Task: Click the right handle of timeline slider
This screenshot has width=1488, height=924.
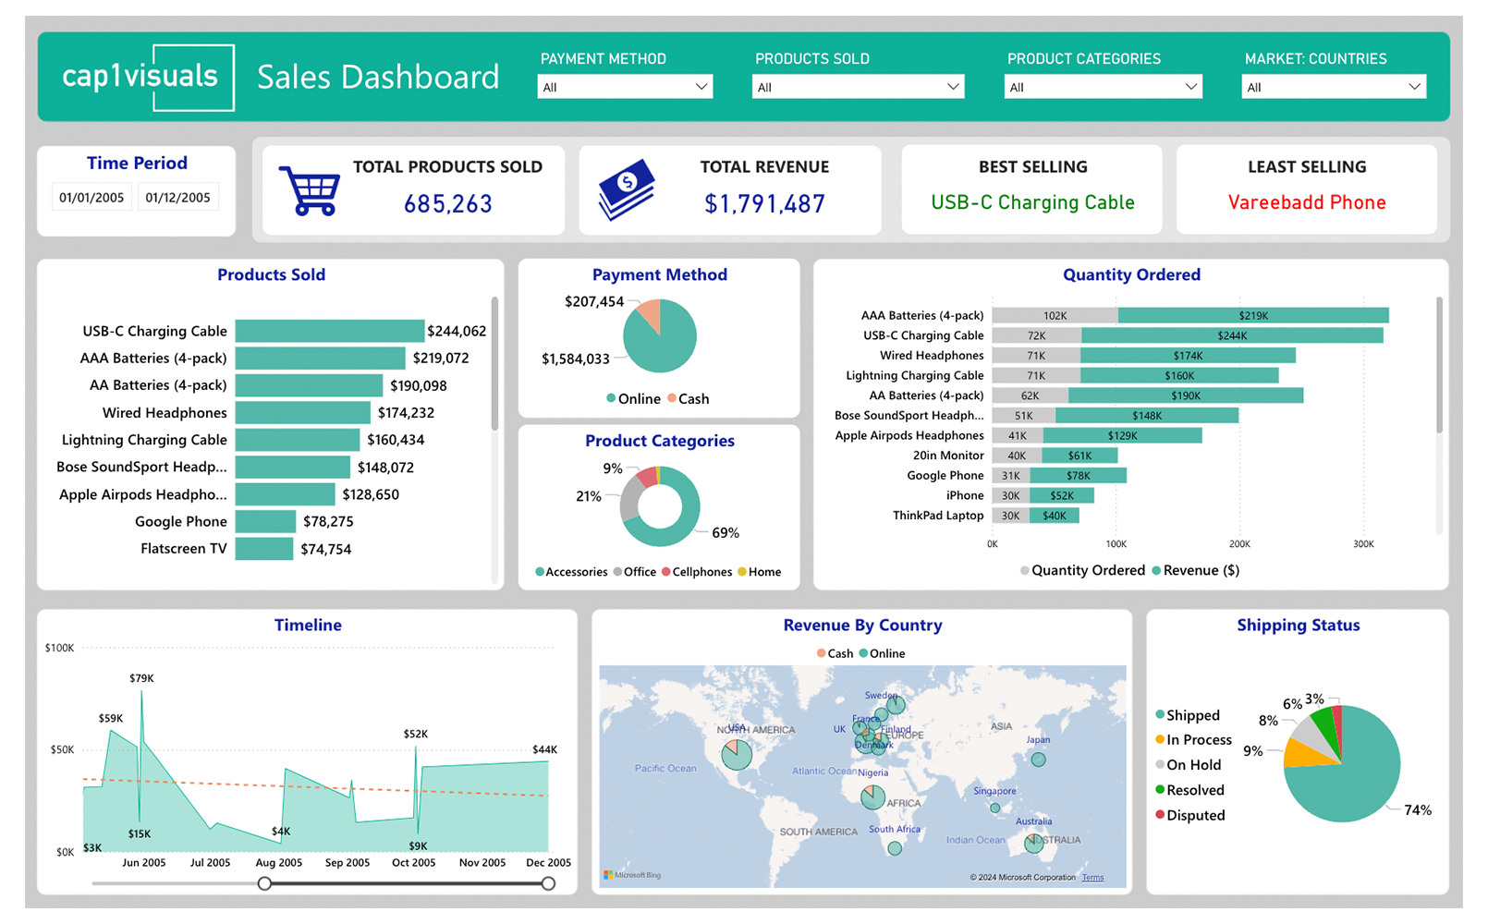Action: point(548,883)
